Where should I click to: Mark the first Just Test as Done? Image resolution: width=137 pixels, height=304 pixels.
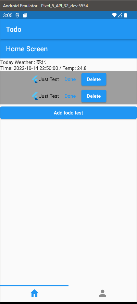coord(70,79)
